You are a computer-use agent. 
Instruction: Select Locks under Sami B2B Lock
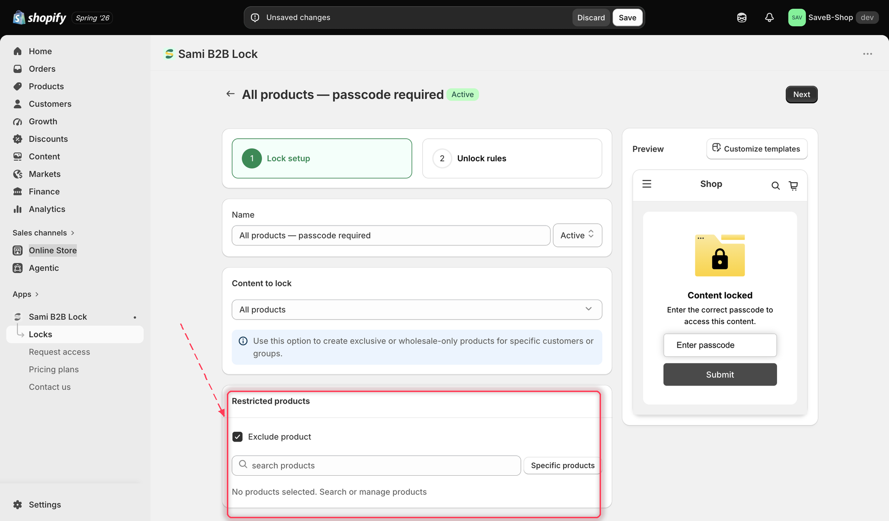tap(75, 334)
